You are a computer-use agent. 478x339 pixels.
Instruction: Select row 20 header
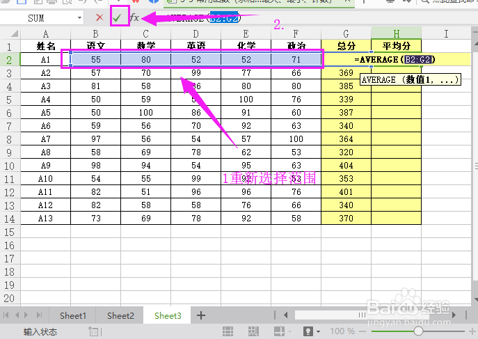pos(10,298)
